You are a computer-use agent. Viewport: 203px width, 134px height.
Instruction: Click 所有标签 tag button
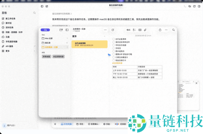(x=46, y=57)
